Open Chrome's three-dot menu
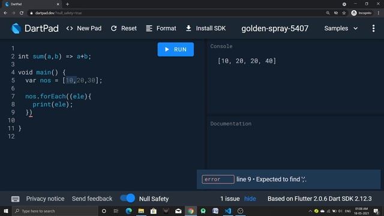Screen dimensions: 384x216 pyautogui.click(x=379, y=13)
